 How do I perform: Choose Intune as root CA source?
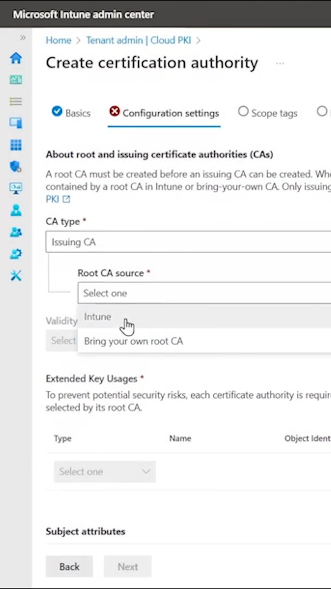click(204, 317)
